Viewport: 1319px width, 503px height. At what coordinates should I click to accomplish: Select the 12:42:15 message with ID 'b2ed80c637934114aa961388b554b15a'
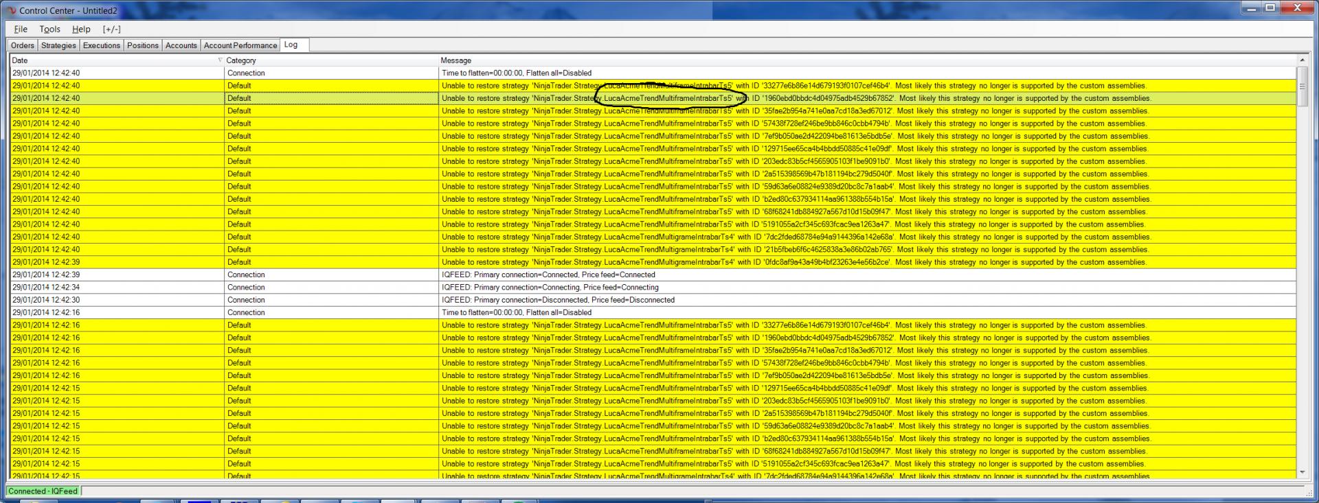(x=867, y=438)
